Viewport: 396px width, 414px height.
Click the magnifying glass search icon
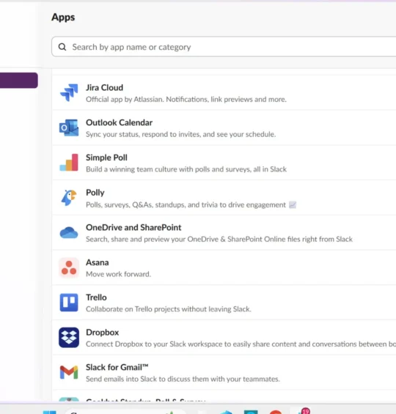click(x=62, y=47)
